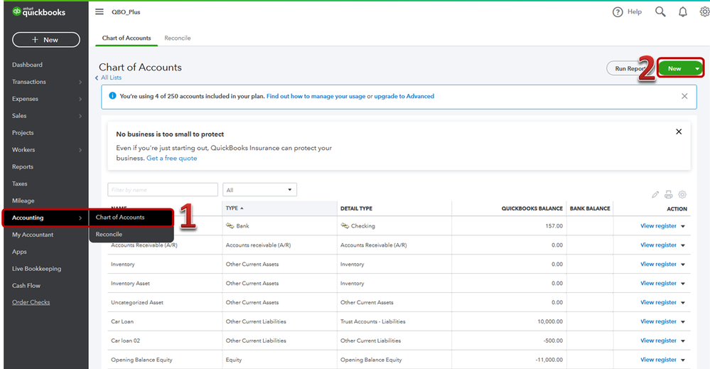This screenshot has height=369, width=710.
Task: Open the hamburger navigation menu icon
Action: 99,12
